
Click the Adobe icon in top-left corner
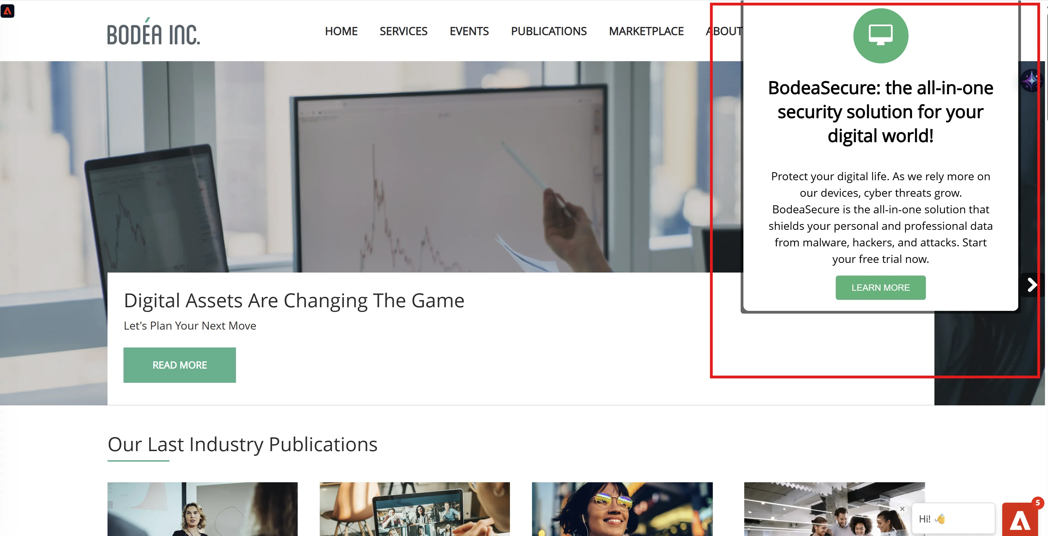[7, 11]
